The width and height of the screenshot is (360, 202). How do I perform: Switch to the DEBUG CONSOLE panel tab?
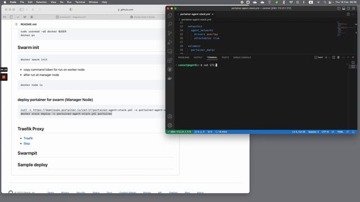coord(242,57)
